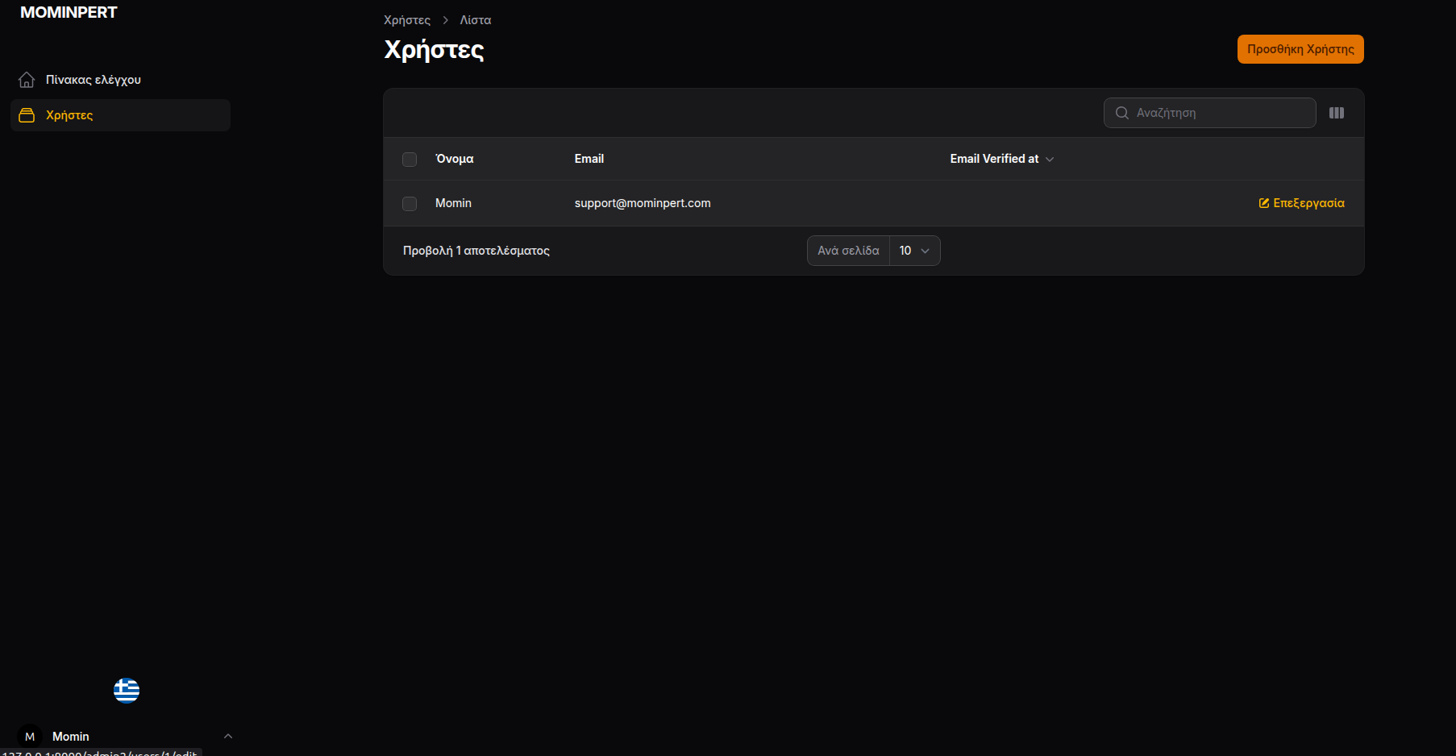Toggle sorting on the Email Verified at column

tap(994, 159)
